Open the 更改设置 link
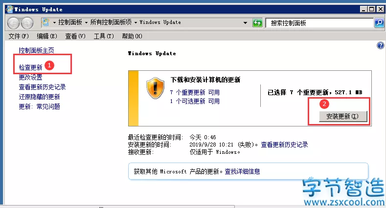This screenshot has height=208, width=386. point(30,77)
